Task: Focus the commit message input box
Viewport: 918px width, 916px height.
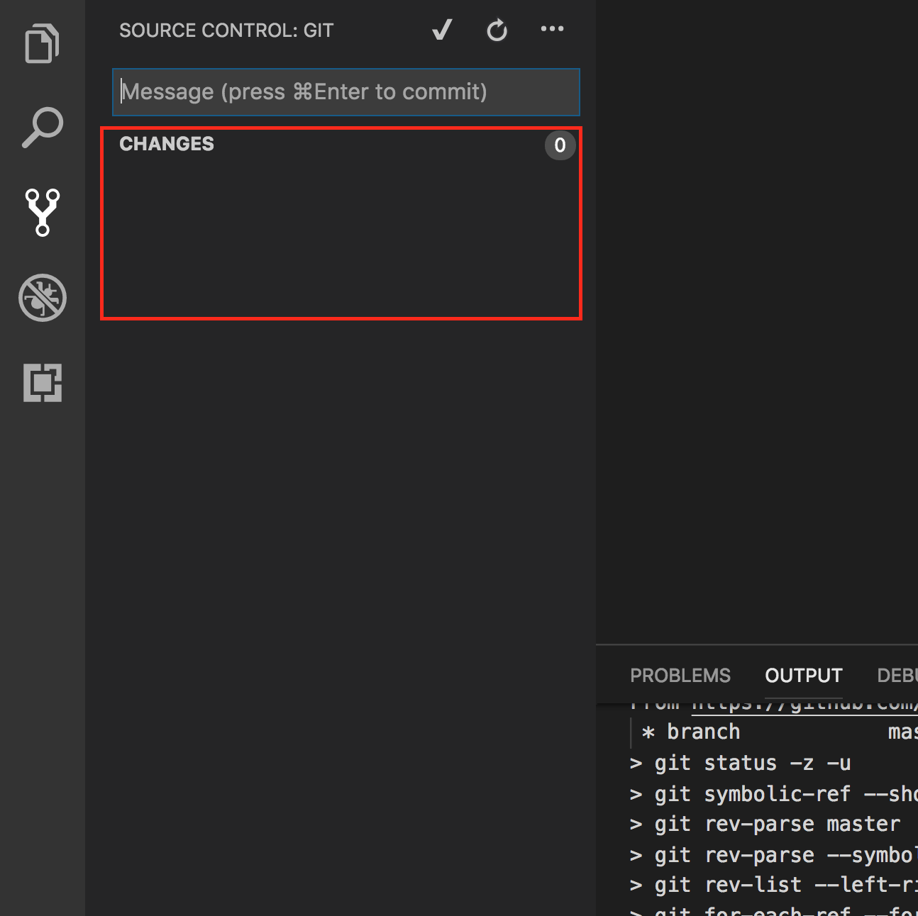Action: point(346,92)
